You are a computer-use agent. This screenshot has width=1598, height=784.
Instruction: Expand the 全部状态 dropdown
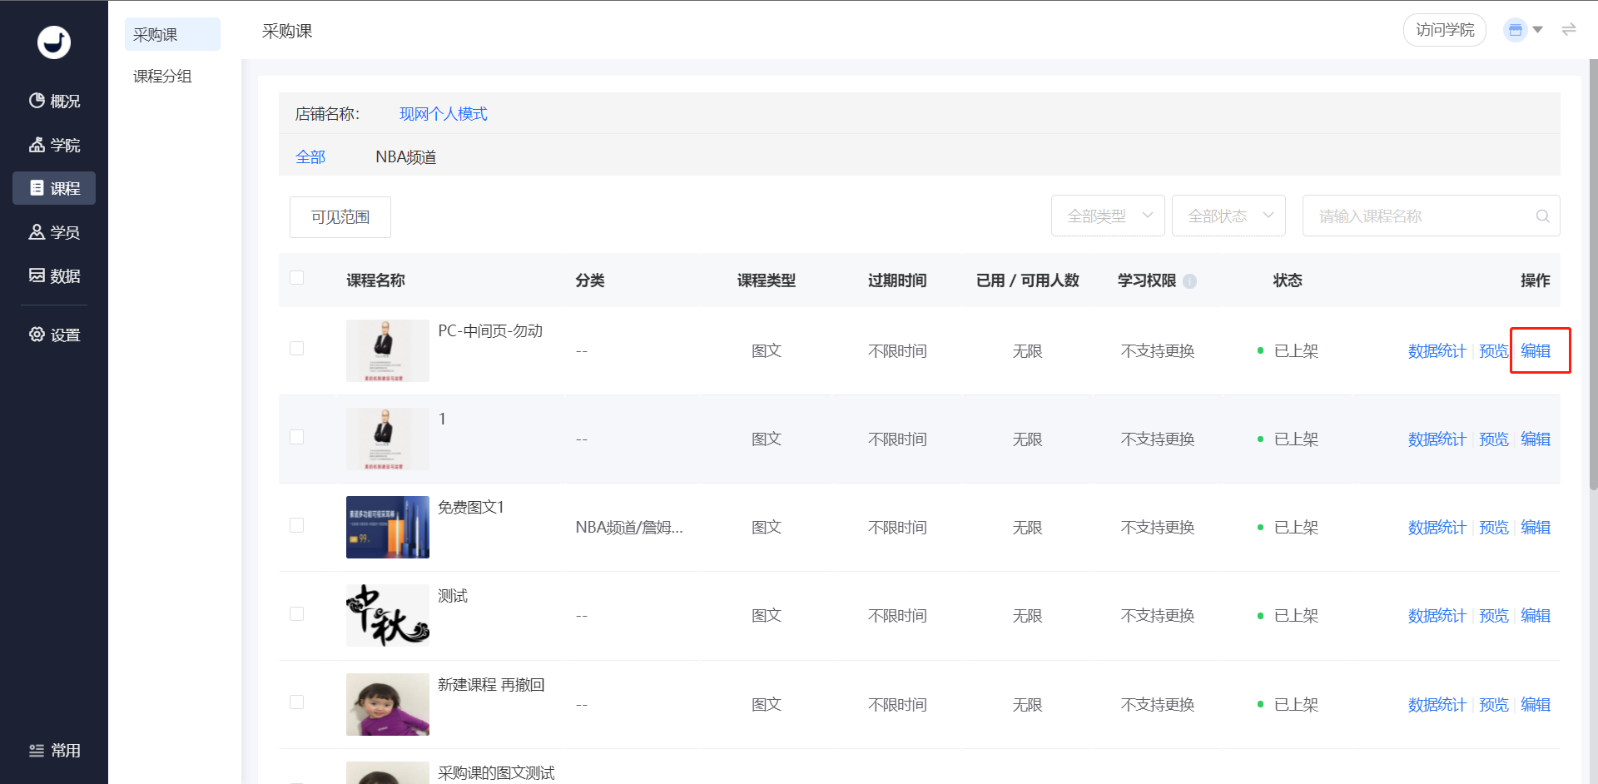[1228, 216]
